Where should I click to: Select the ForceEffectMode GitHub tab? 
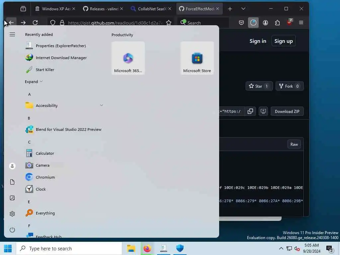199,9
